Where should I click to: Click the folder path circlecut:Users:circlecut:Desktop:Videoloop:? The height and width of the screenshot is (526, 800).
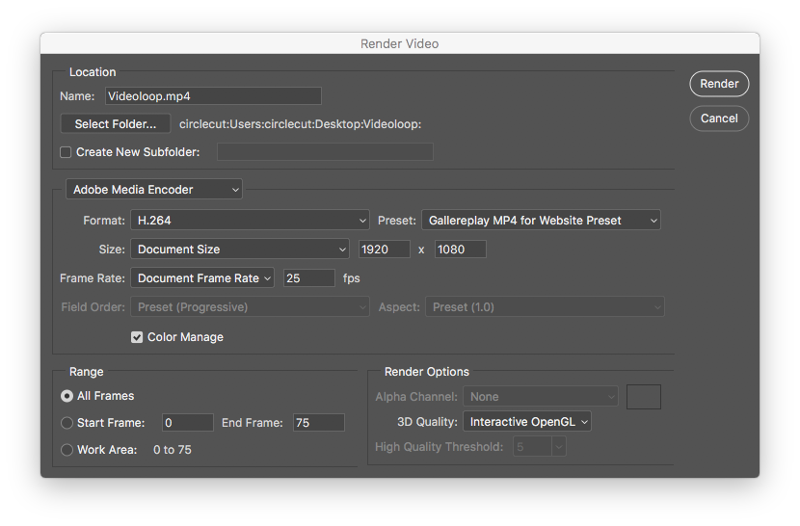(300, 124)
